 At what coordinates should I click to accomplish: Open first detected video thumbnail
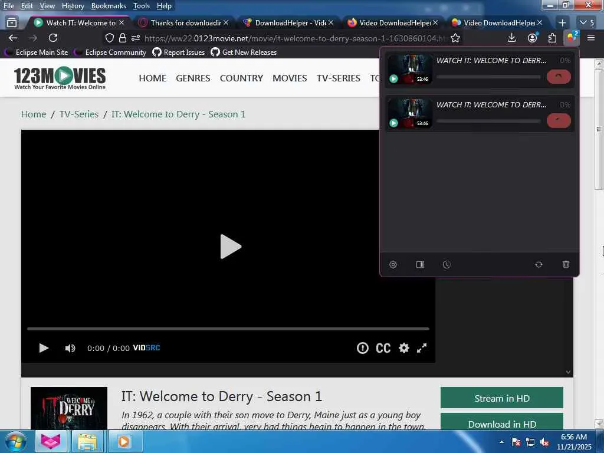click(x=409, y=69)
